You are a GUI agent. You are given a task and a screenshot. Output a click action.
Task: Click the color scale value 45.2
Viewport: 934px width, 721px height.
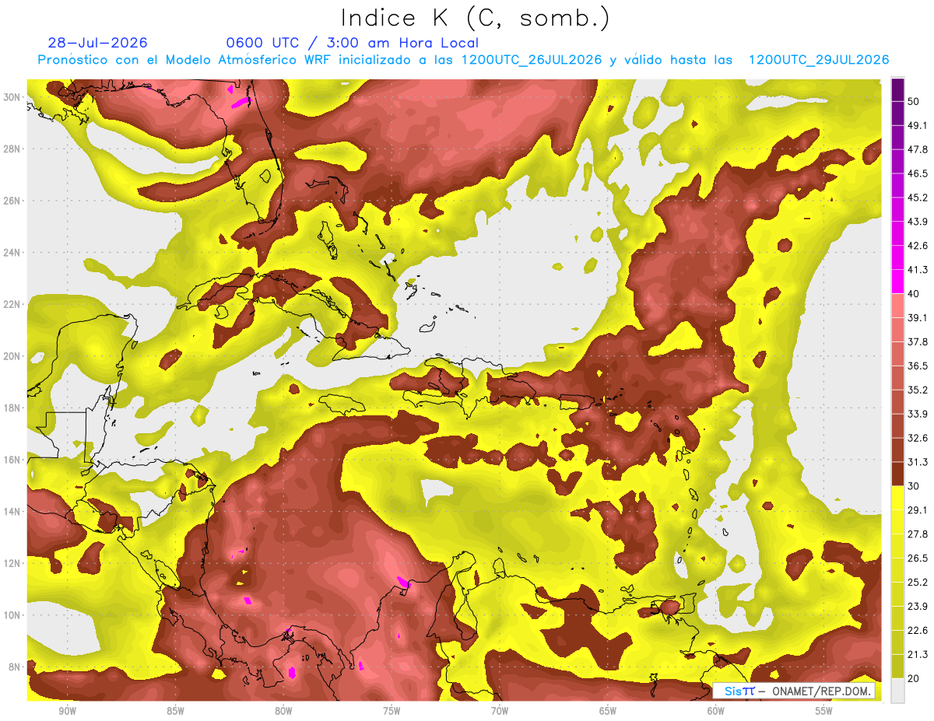click(917, 198)
